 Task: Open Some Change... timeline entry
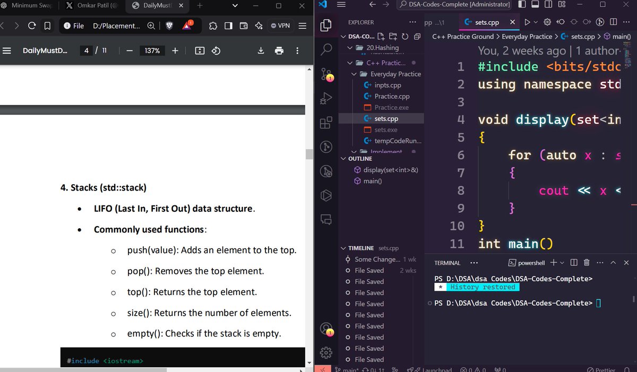pyautogui.click(x=377, y=259)
